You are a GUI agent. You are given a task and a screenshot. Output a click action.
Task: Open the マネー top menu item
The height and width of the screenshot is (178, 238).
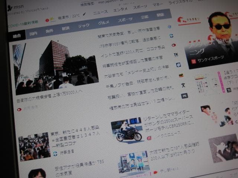pyautogui.click(x=158, y=5)
